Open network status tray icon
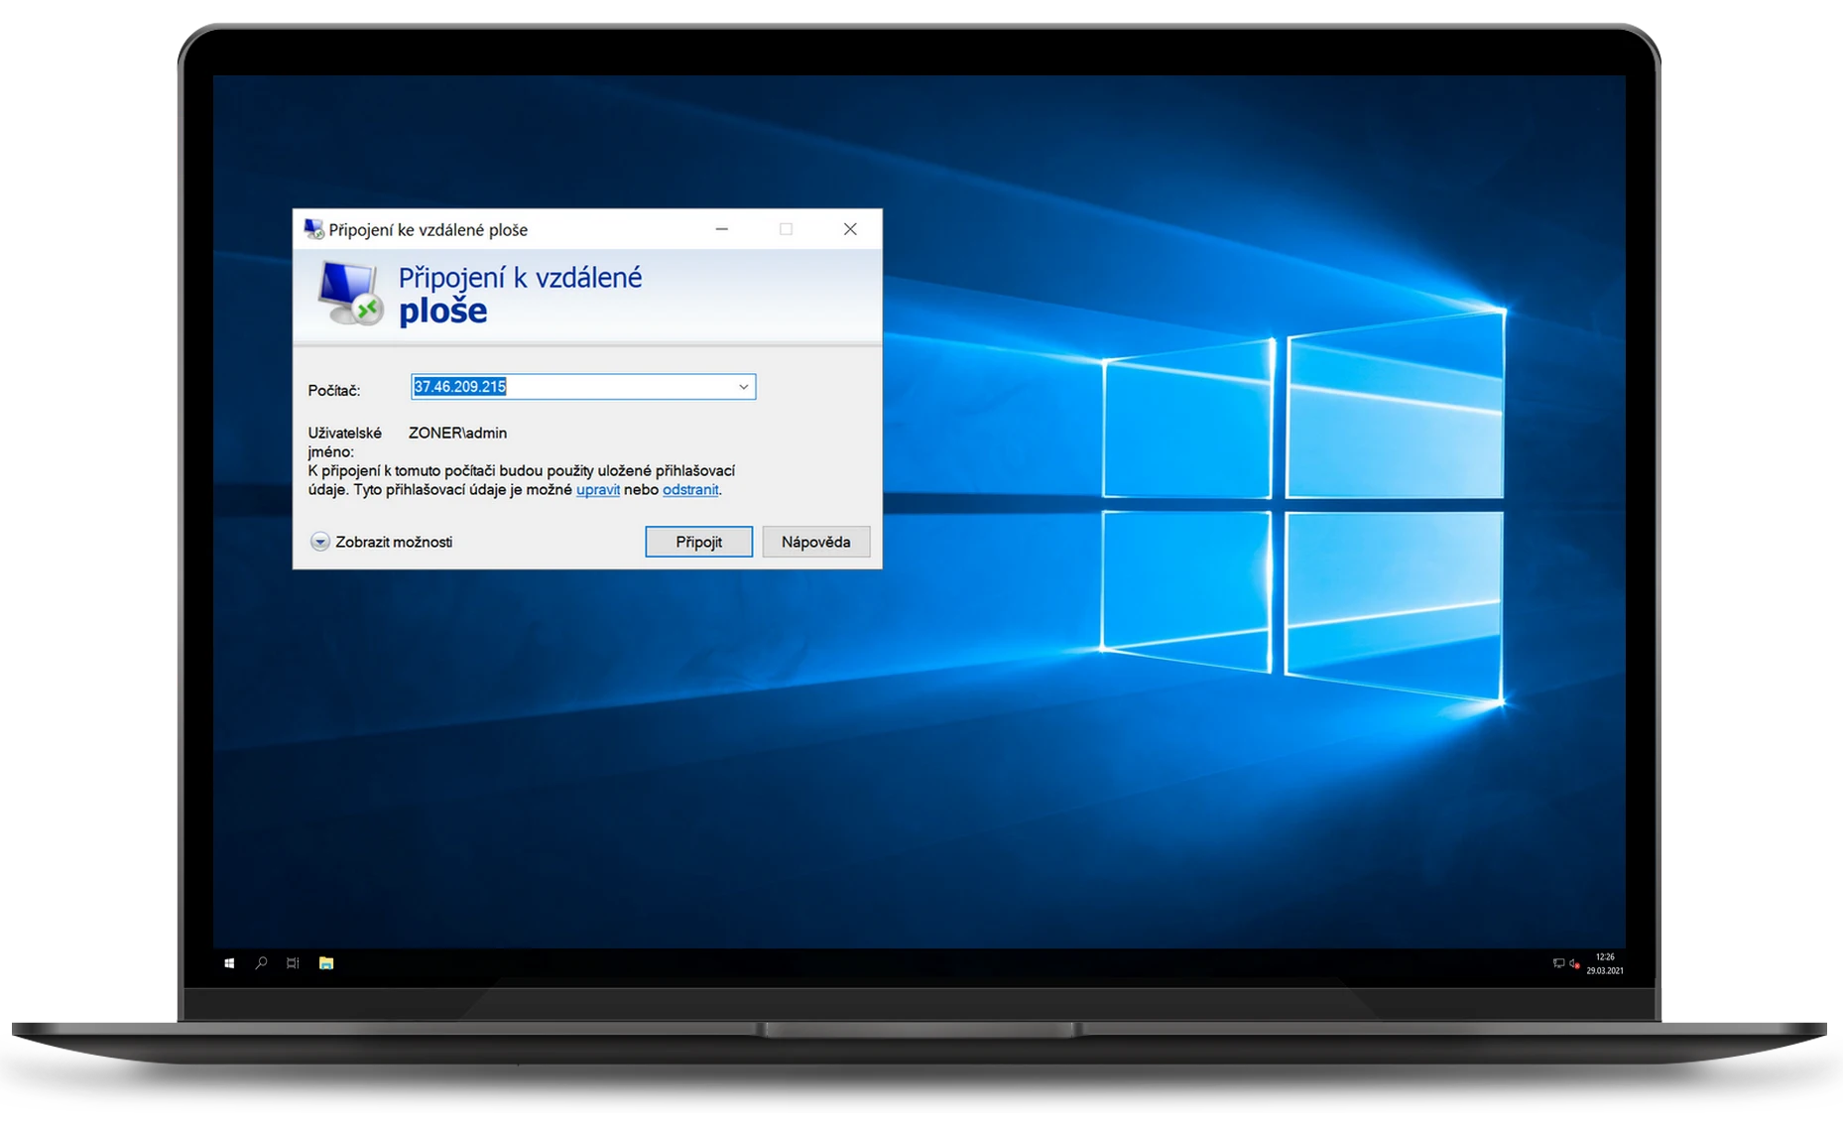The image size is (1843, 1129). coord(1557,963)
